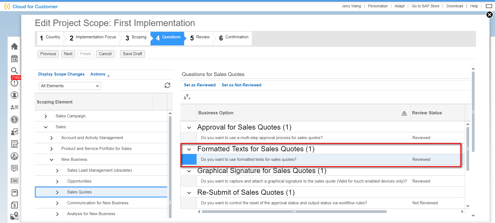Collapse the New Business node
The width and height of the screenshot is (495, 223).
[51, 160]
